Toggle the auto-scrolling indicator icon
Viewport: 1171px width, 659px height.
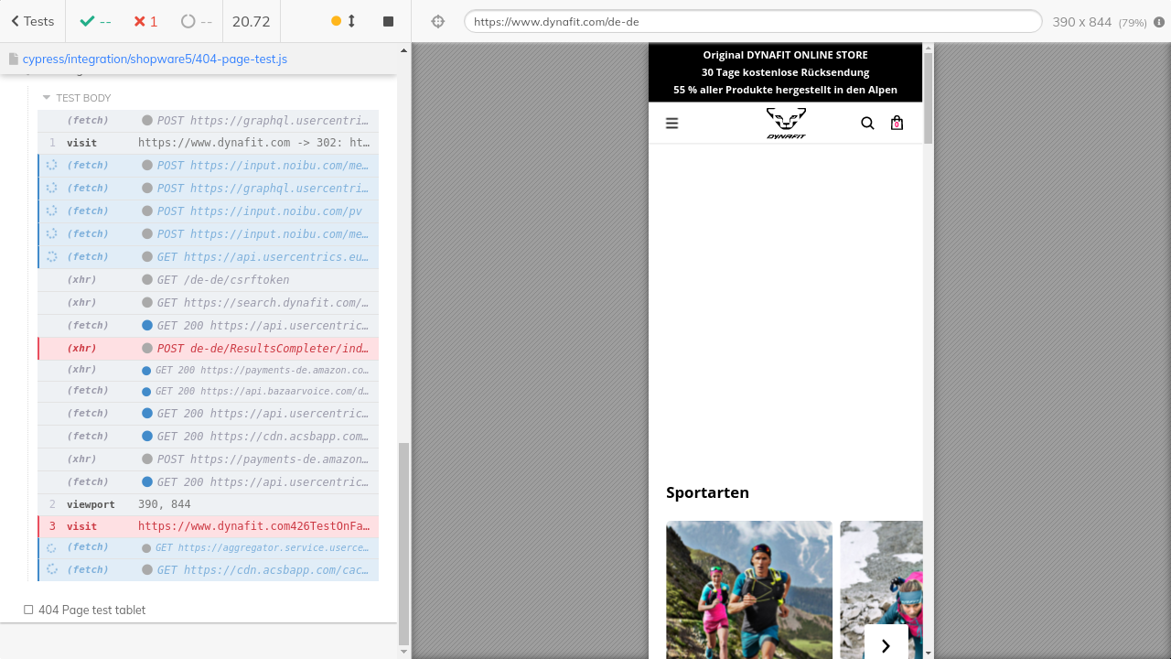tap(344, 21)
